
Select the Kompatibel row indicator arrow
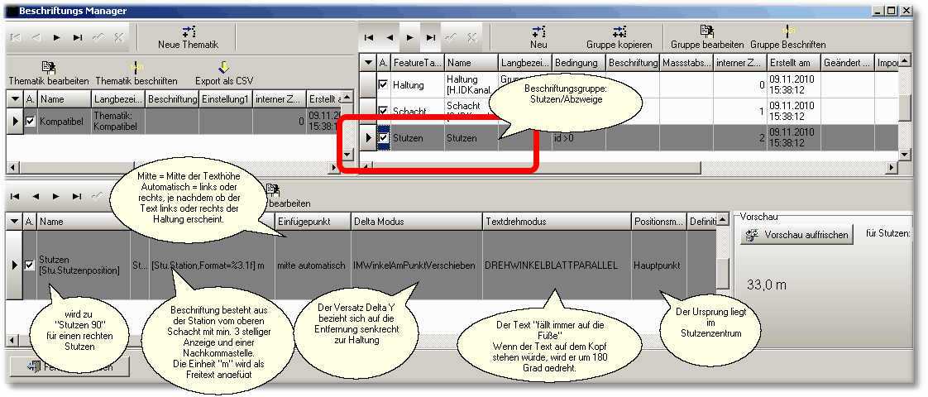tap(15, 121)
